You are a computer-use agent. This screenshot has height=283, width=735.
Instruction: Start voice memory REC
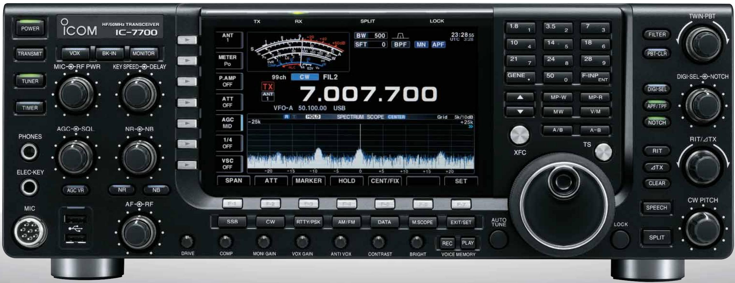tap(447, 243)
